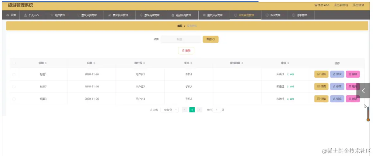Open the 订单管理 navigation menu
Screen dimensions: 373x156
pyautogui.click(x=301, y=15)
